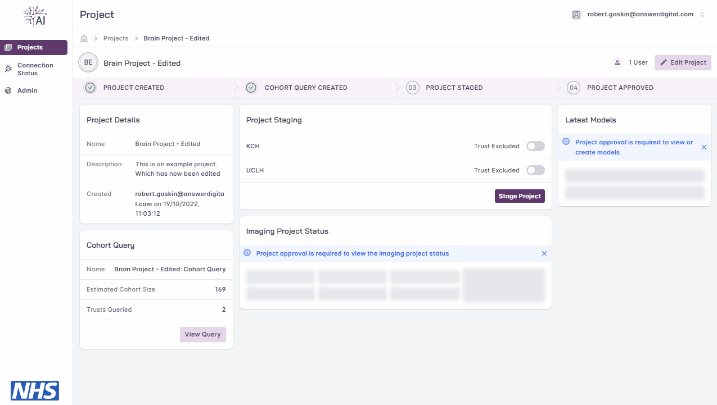Click the NHS logo
The height and width of the screenshot is (405, 717).
[35, 390]
